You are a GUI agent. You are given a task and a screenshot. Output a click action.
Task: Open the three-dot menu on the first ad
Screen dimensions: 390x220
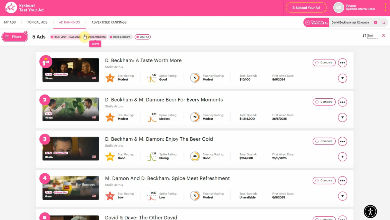(342, 63)
